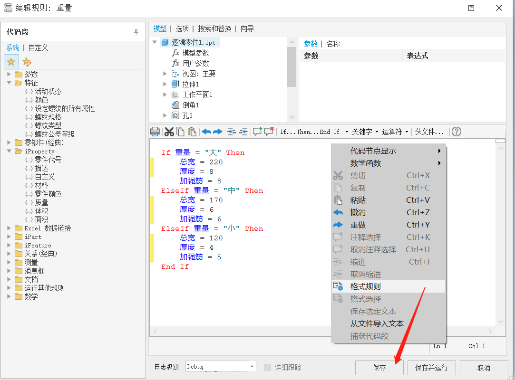Expand the Excel 数据链接 folder
Image resolution: width=515 pixels, height=380 pixels.
[9, 228]
